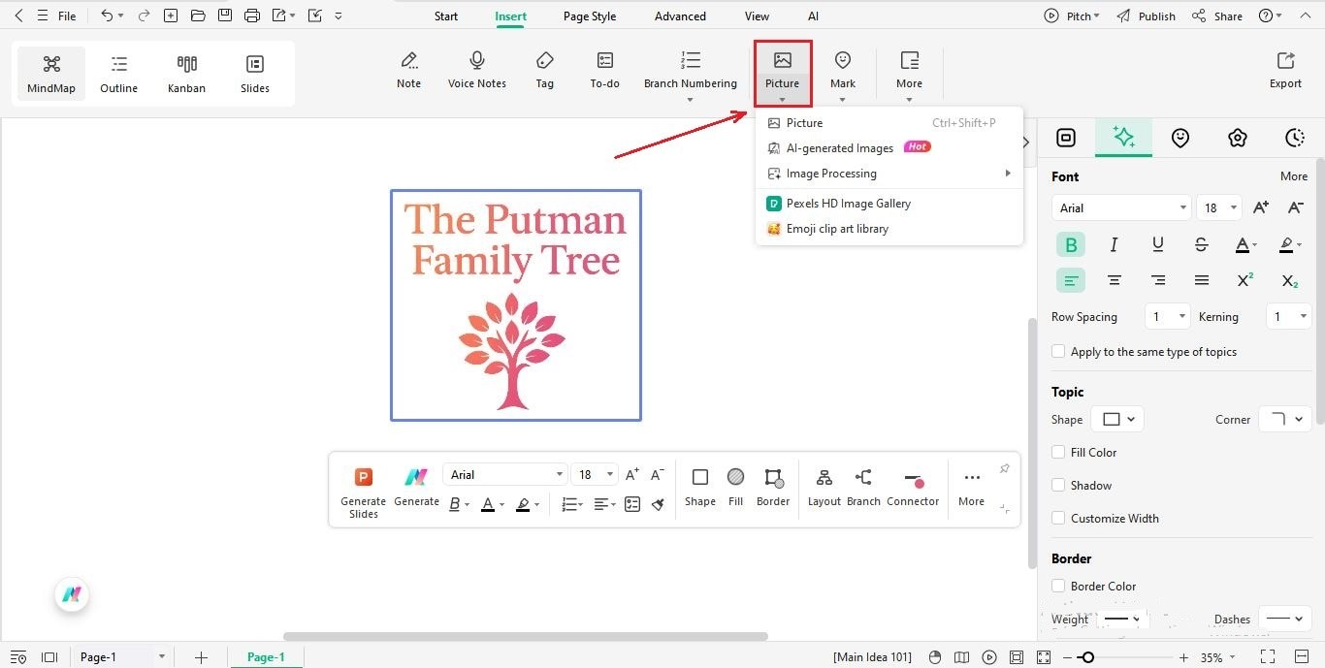Click the Print icon in top bar

[252, 16]
